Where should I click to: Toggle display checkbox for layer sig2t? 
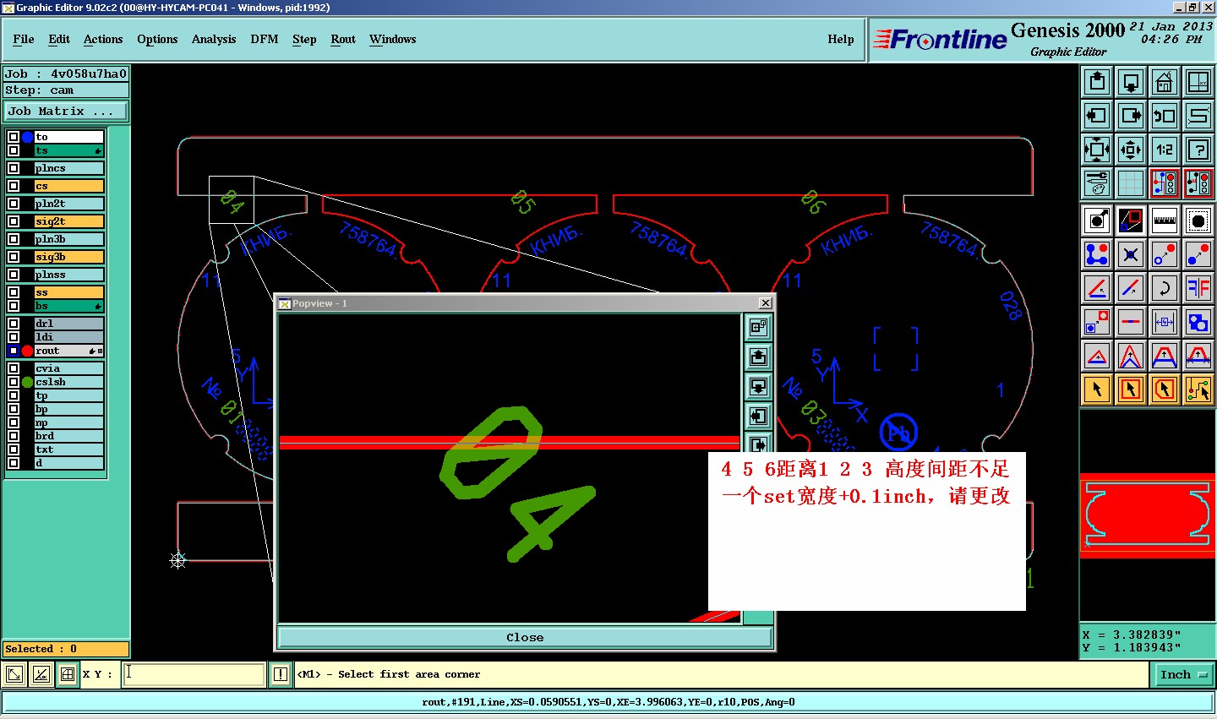14,221
